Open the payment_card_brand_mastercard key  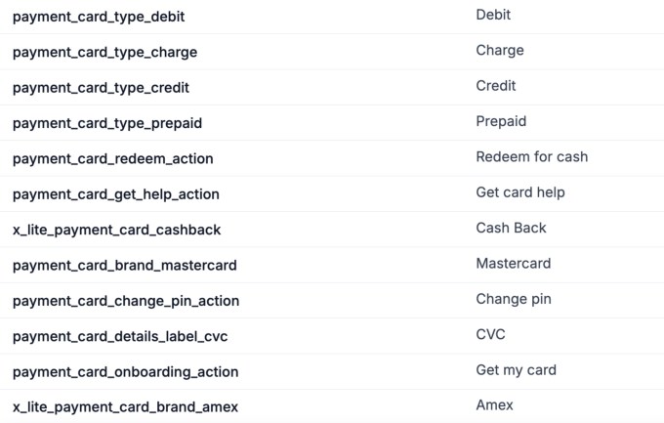coord(125,265)
